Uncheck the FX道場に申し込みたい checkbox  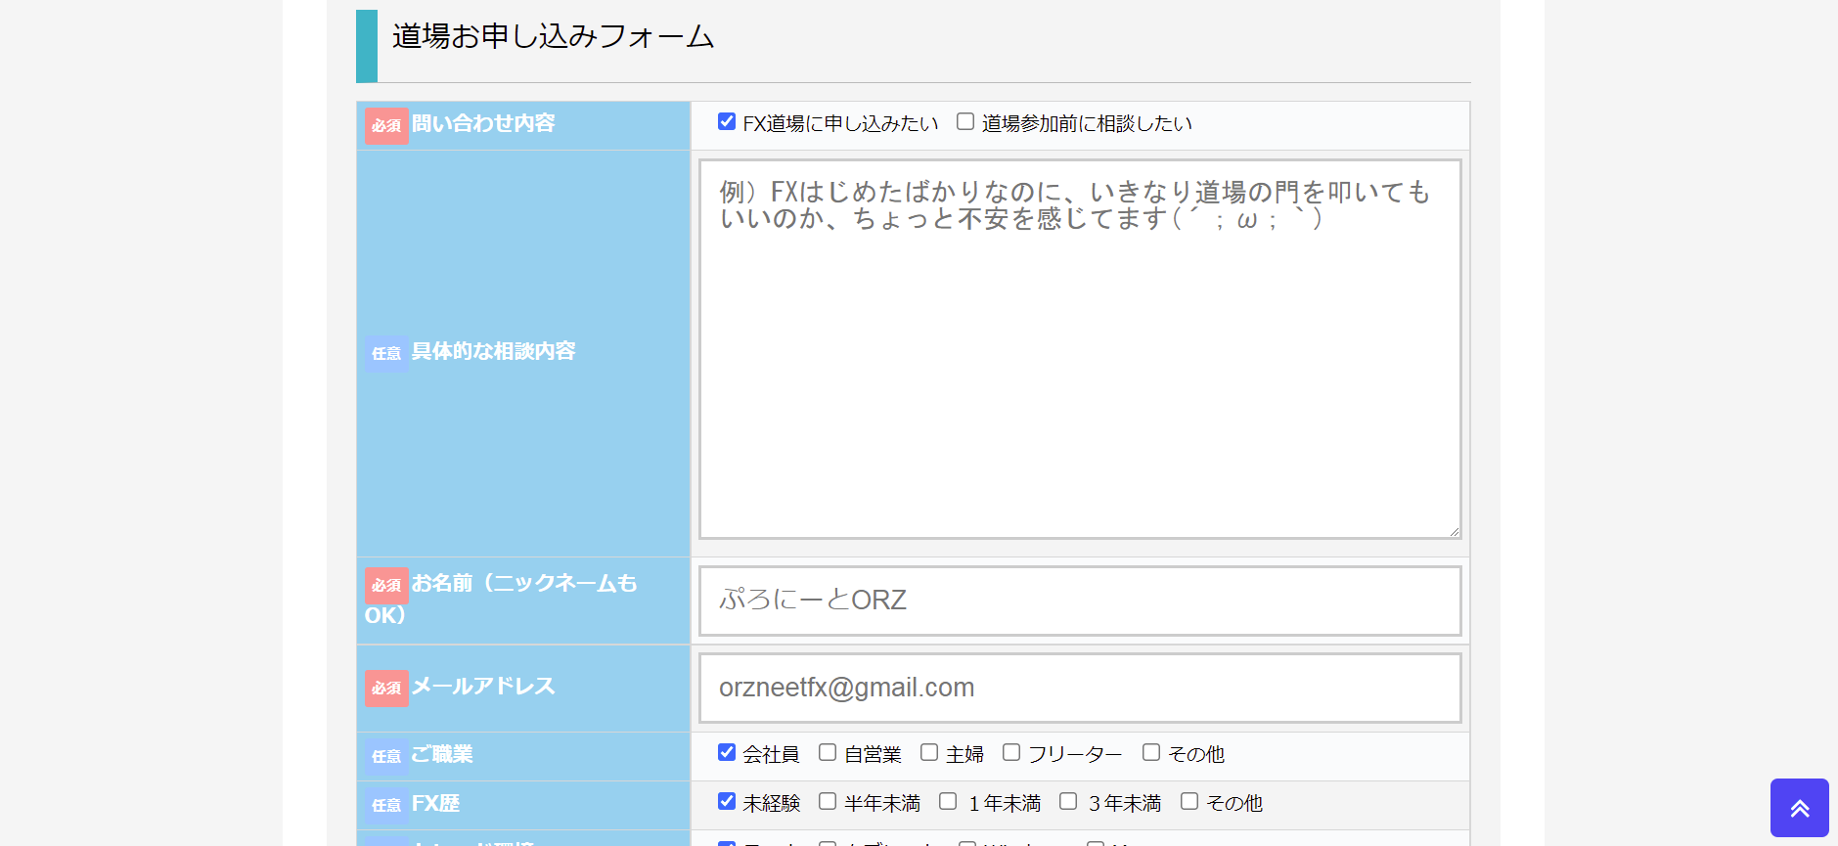click(727, 121)
